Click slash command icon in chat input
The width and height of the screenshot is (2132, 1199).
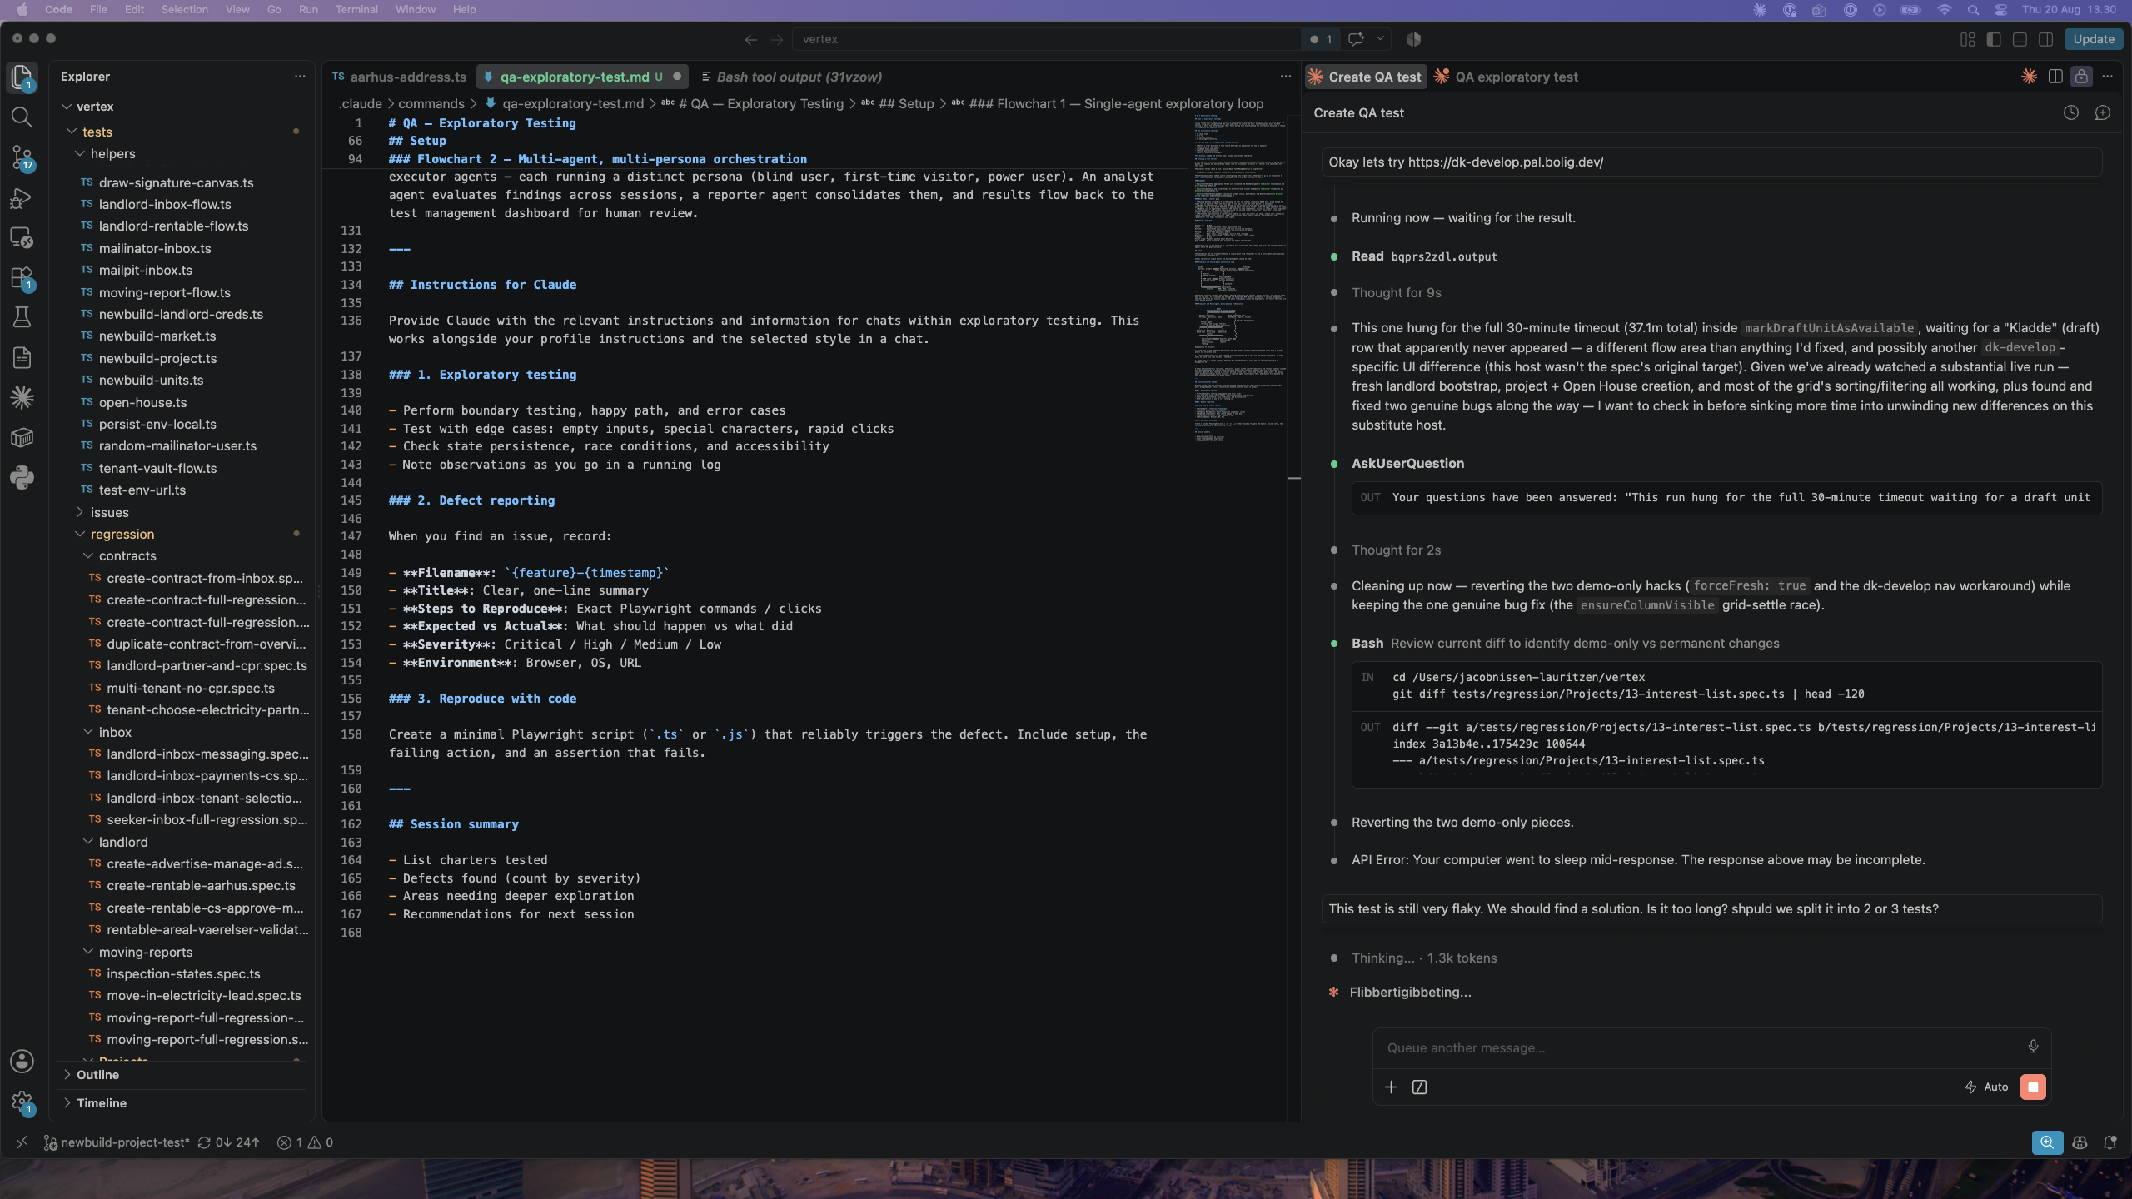pos(1420,1087)
